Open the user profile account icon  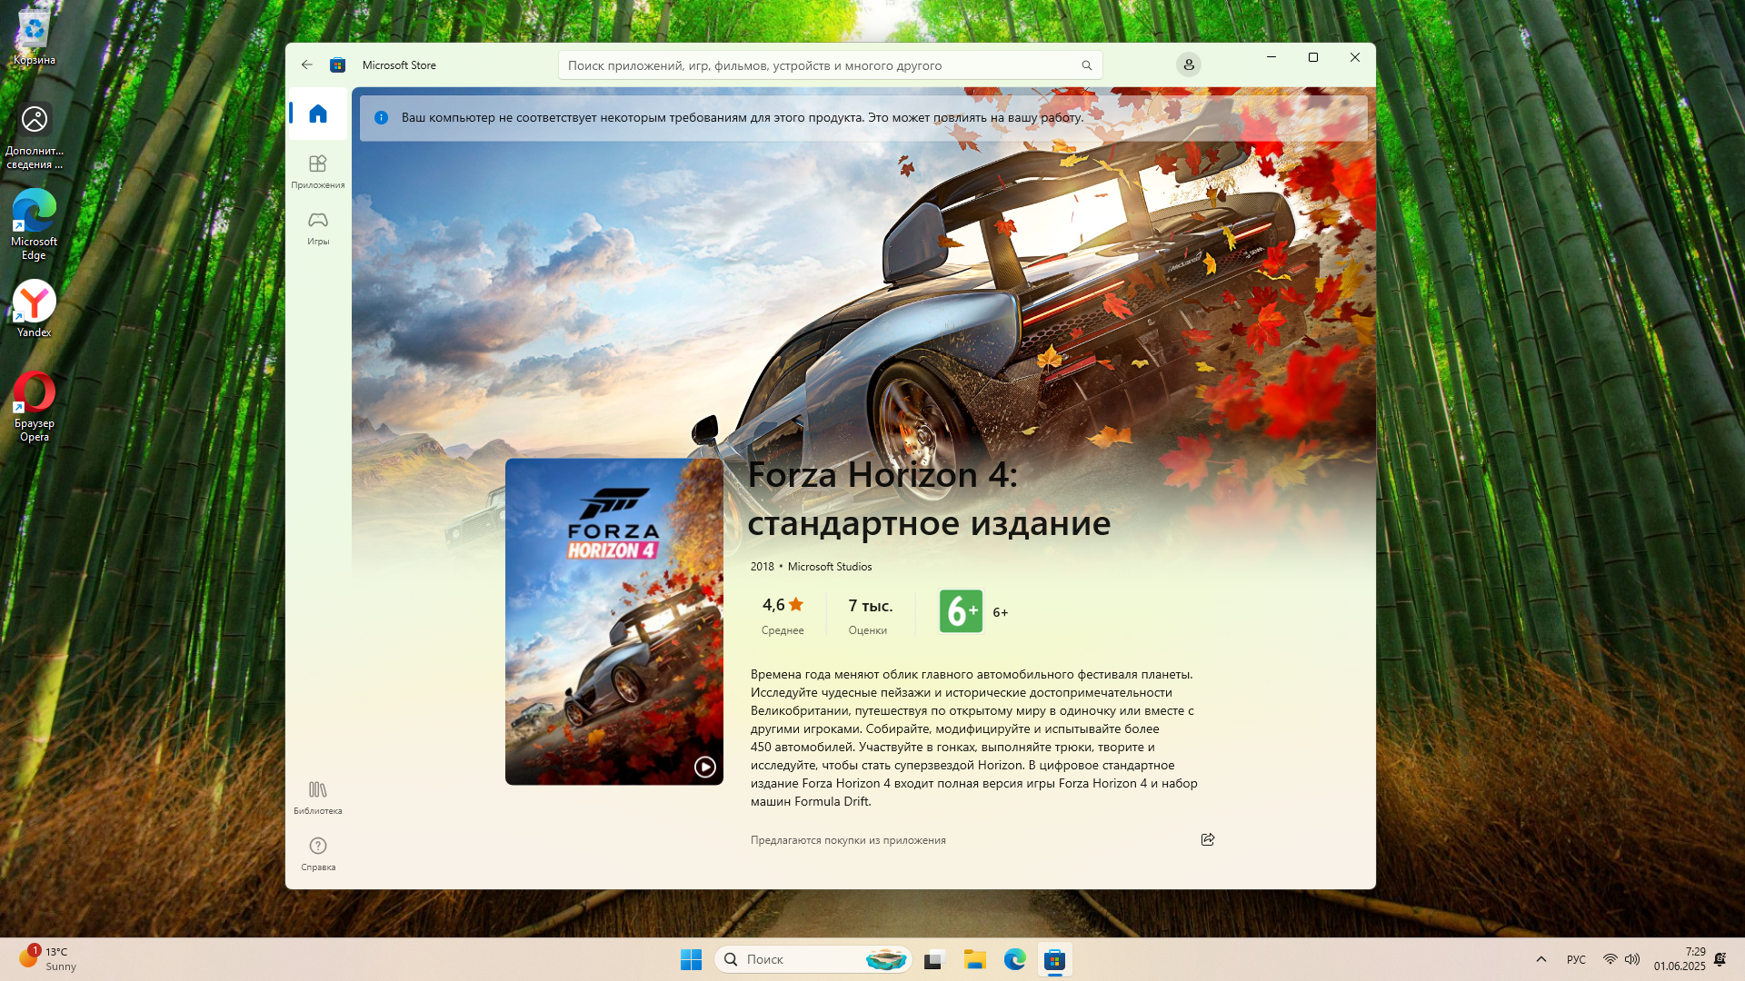[x=1188, y=64]
